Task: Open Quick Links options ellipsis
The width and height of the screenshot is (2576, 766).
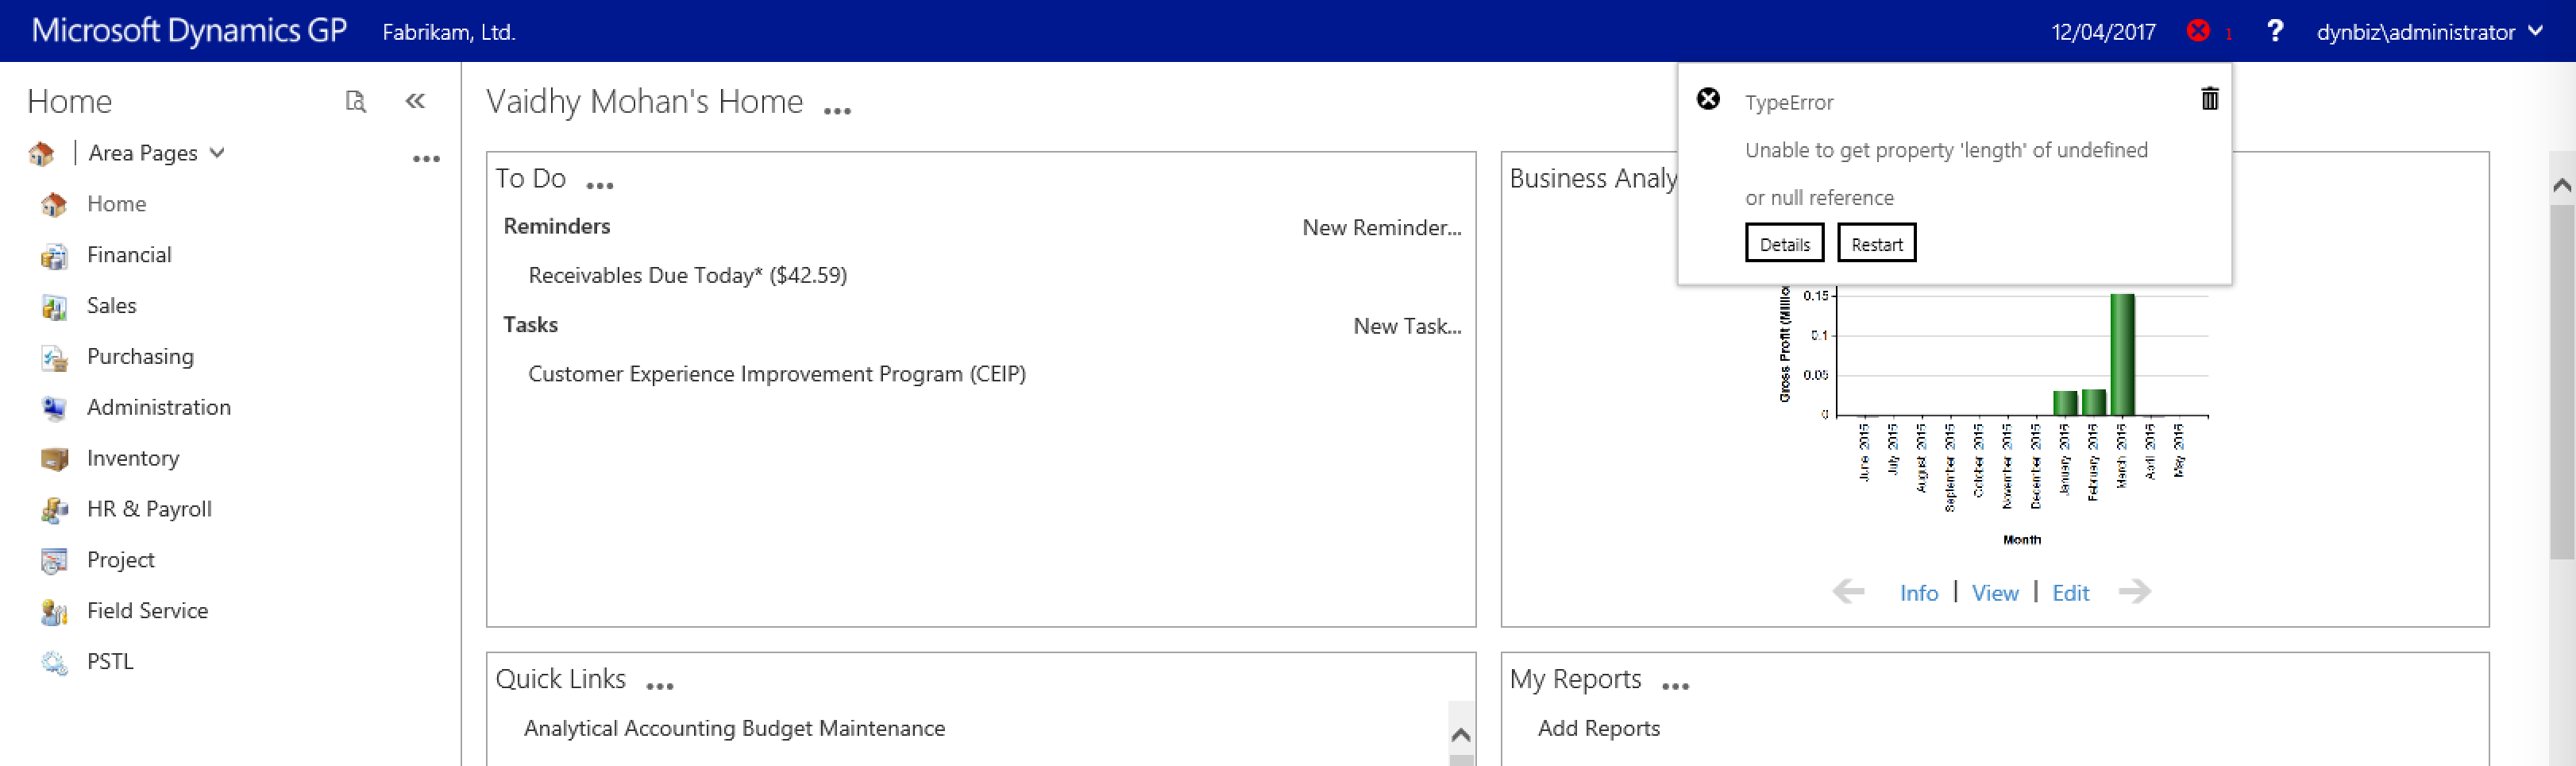Action: click(x=660, y=686)
